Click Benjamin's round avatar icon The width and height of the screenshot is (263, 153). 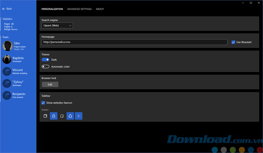(7, 95)
